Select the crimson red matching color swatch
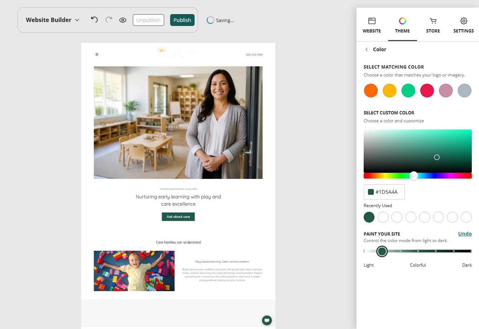 [427, 91]
